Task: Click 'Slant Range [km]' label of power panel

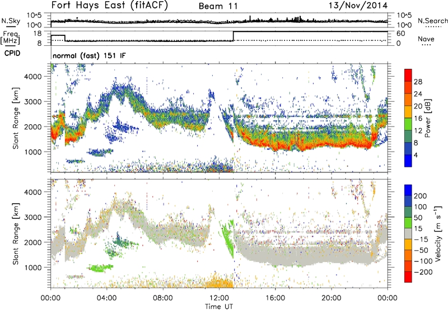Action: click(x=15, y=118)
